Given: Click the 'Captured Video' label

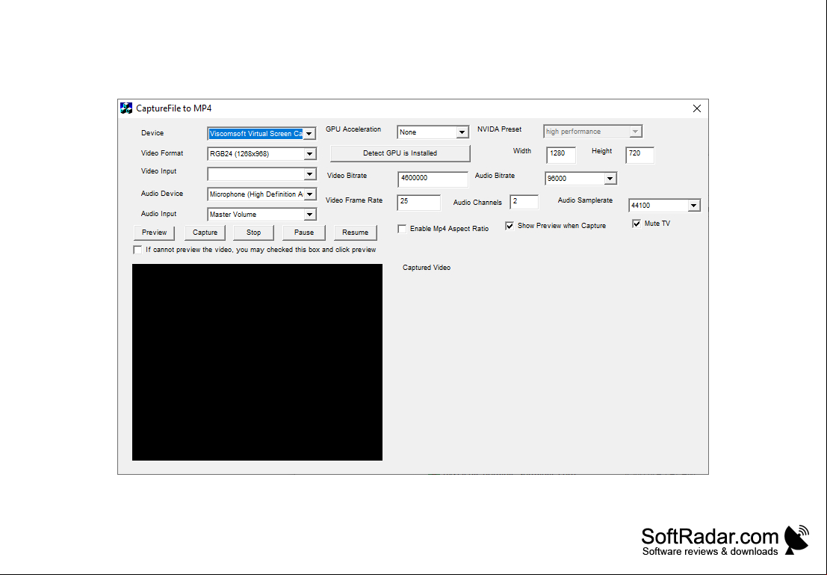Looking at the screenshot, I should point(427,268).
